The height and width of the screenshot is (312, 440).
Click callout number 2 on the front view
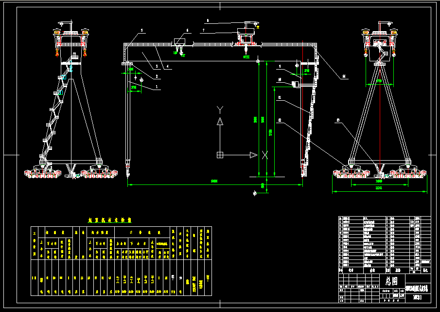point(157,76)
